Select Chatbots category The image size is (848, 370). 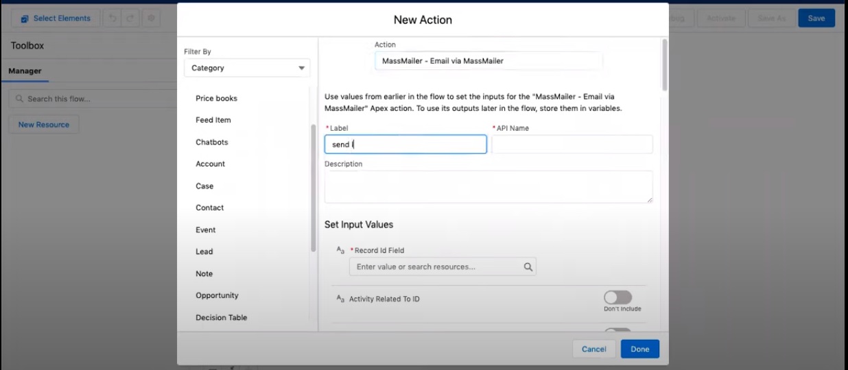pyautogui.click(x=211, y=142)
